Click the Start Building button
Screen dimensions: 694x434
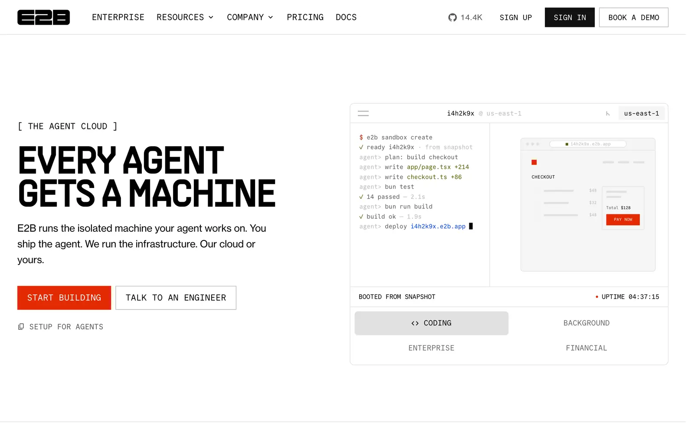coord(64,298)
